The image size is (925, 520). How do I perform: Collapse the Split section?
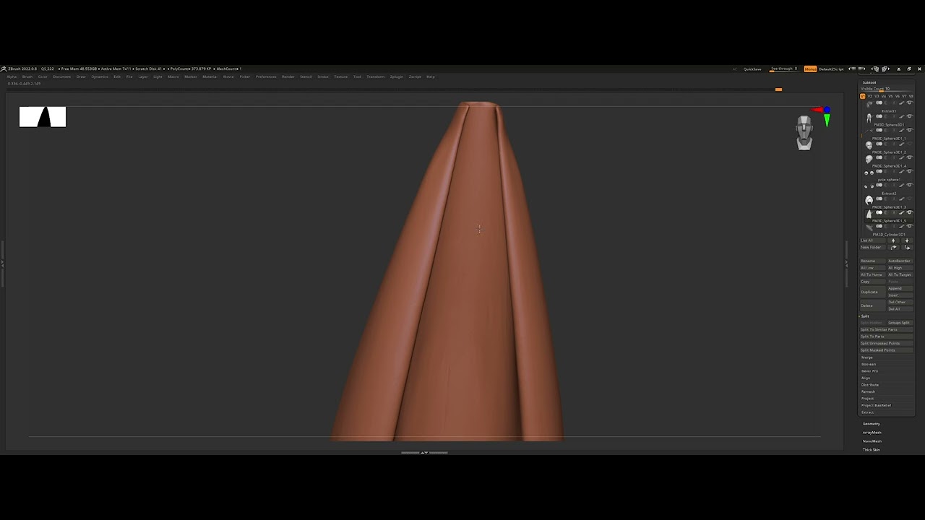[864, 316]
